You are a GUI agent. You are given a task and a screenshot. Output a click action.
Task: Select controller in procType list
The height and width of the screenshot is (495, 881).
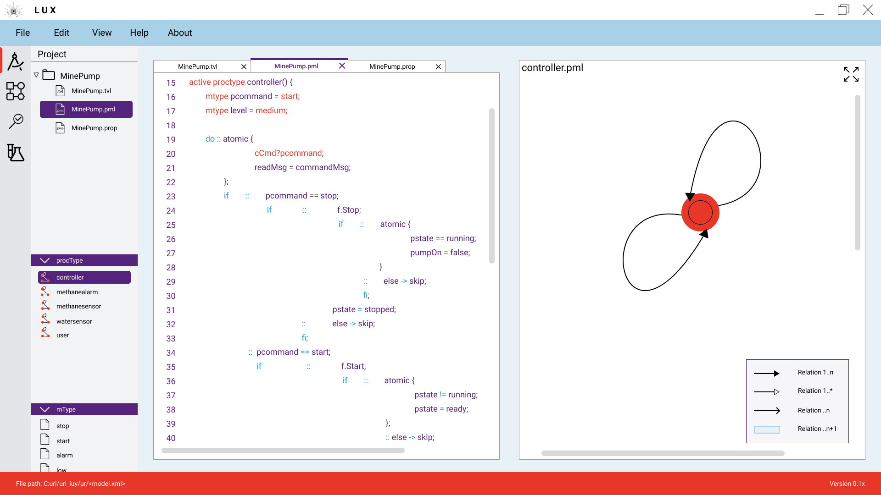84,277
